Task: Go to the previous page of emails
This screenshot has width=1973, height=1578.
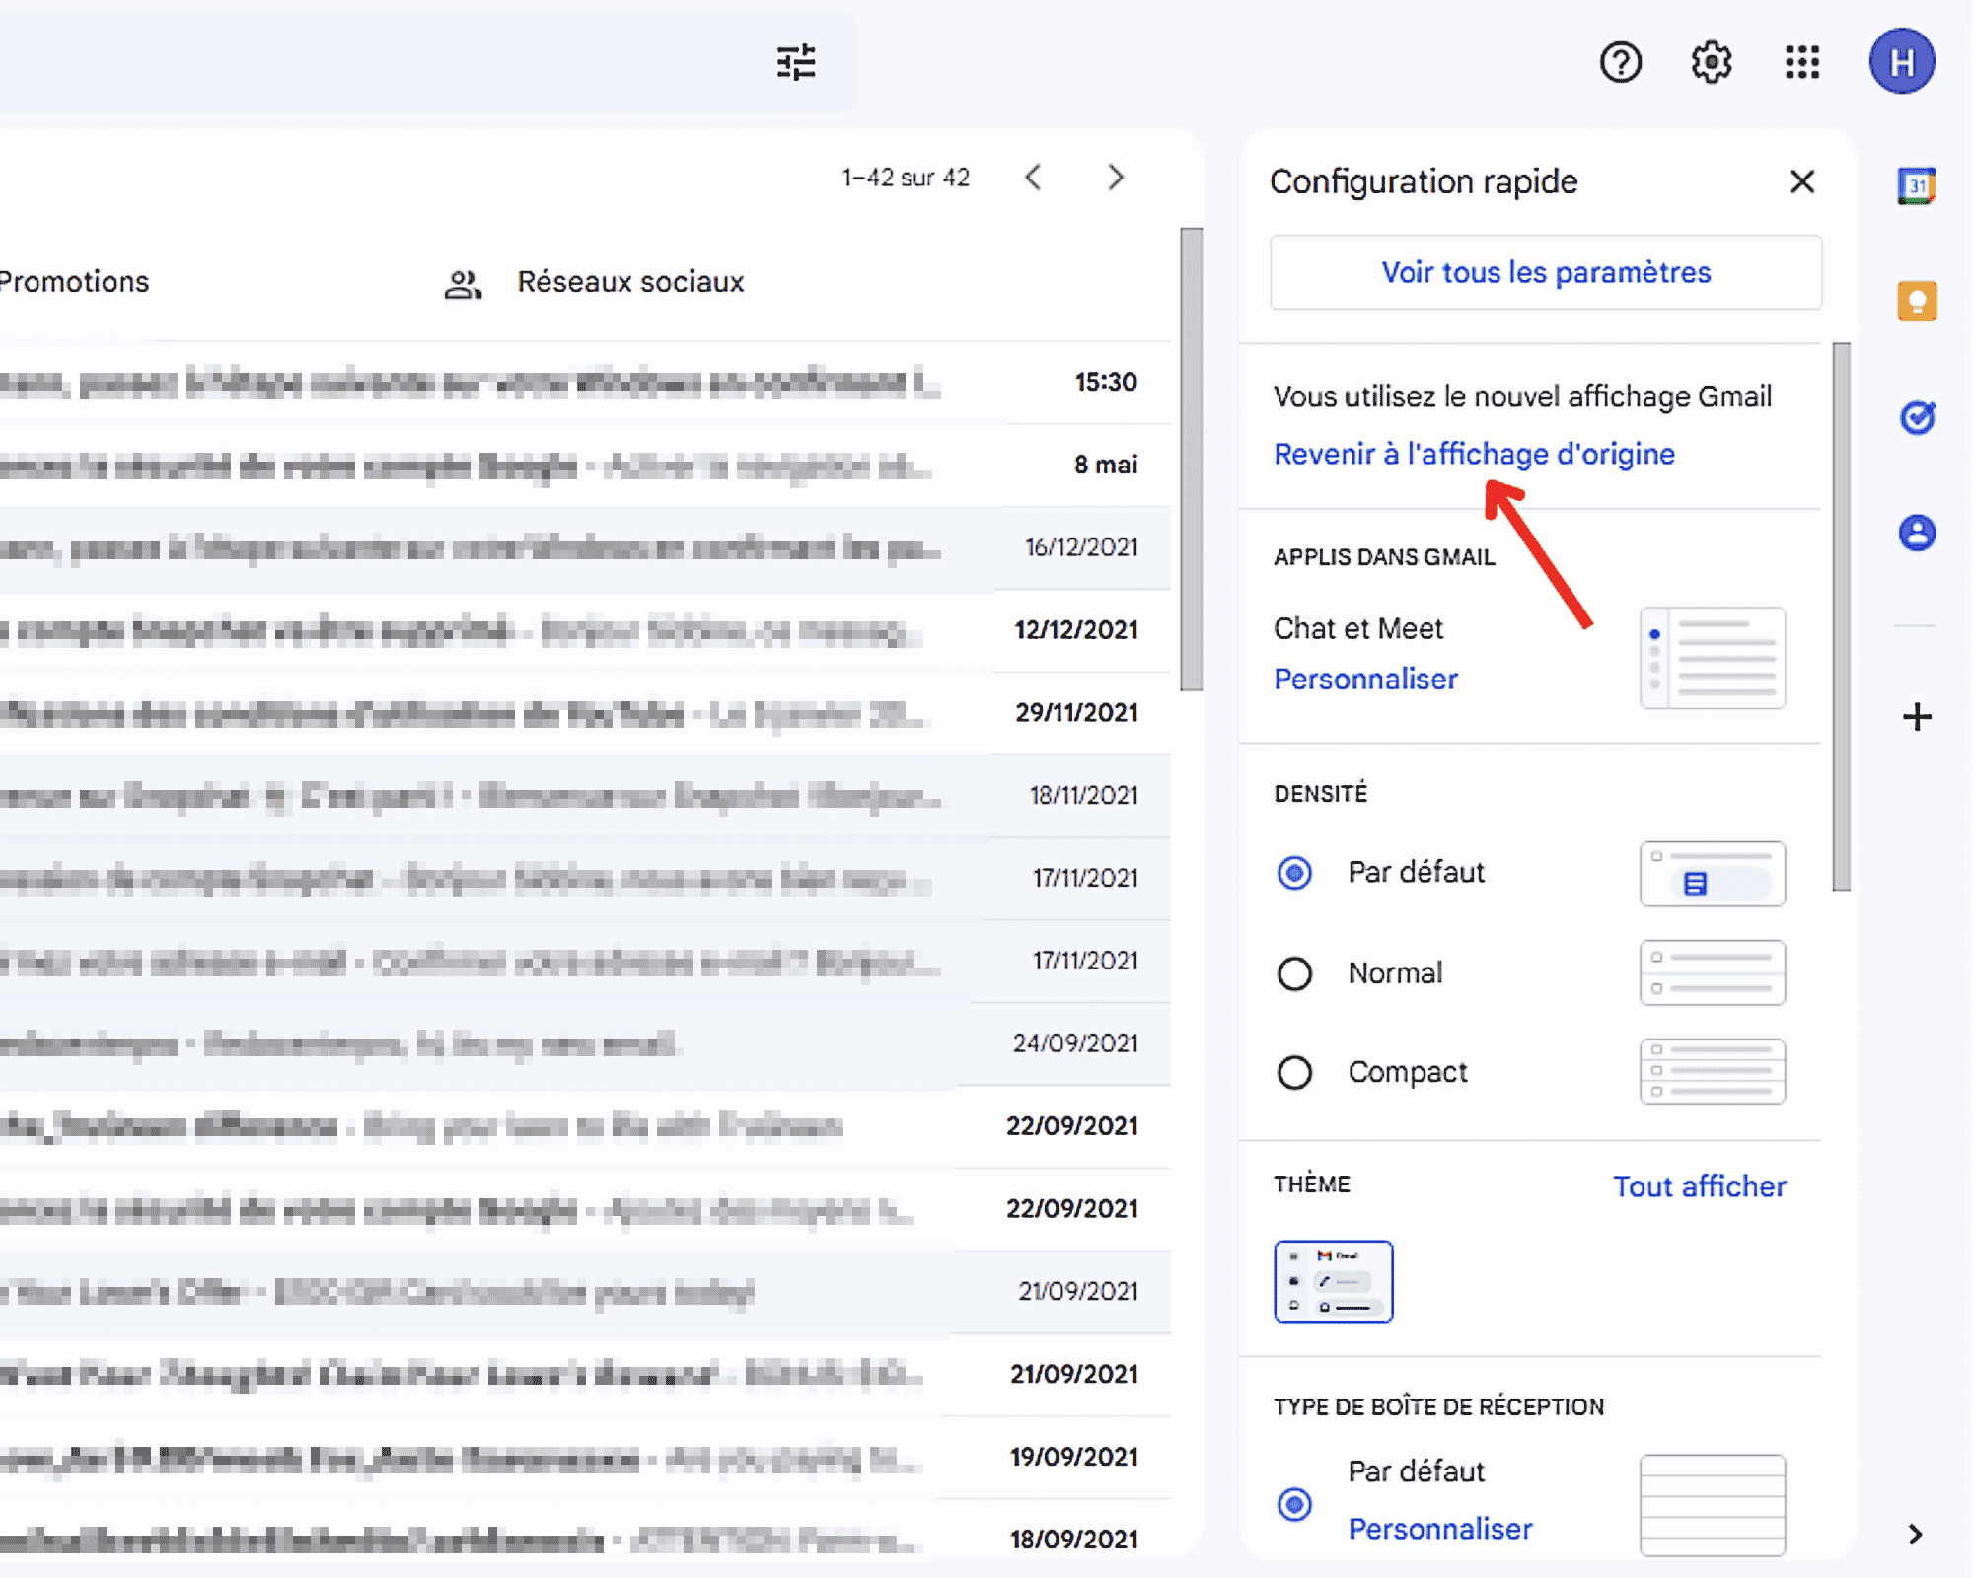Action: 1033,178
